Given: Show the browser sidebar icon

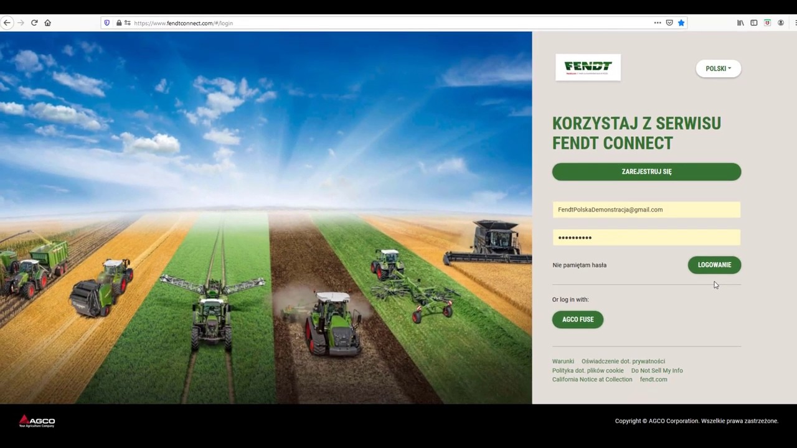Looking at the screenshot, I should [x=753, y=23].
